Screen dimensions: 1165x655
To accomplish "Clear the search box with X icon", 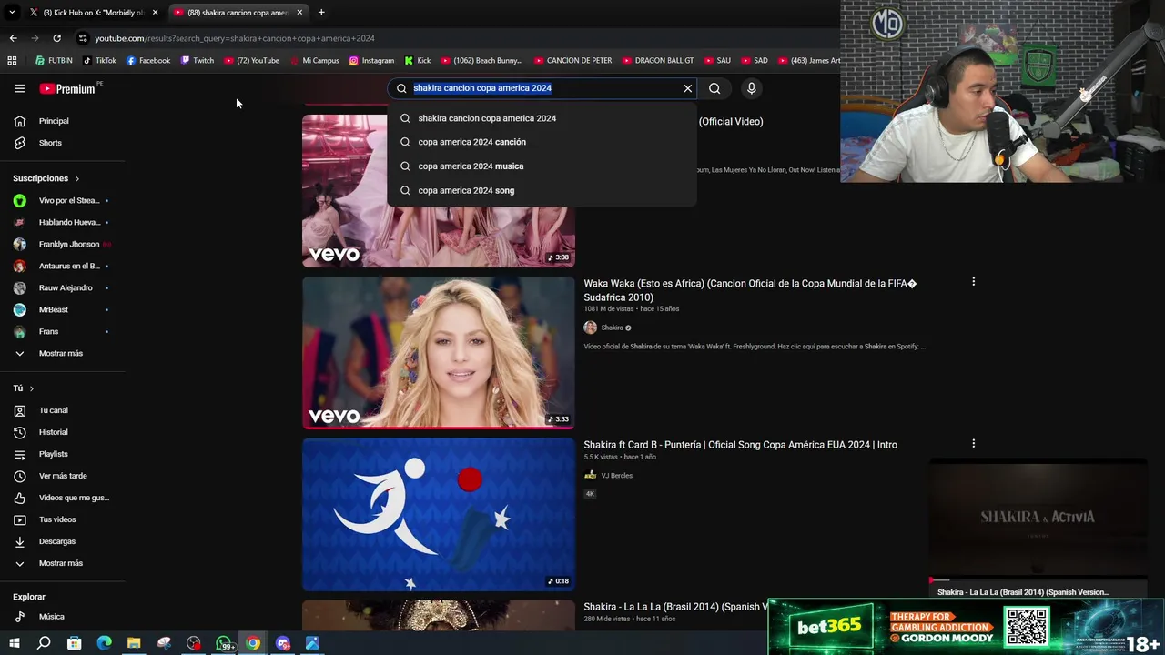I will coord(688,88).
